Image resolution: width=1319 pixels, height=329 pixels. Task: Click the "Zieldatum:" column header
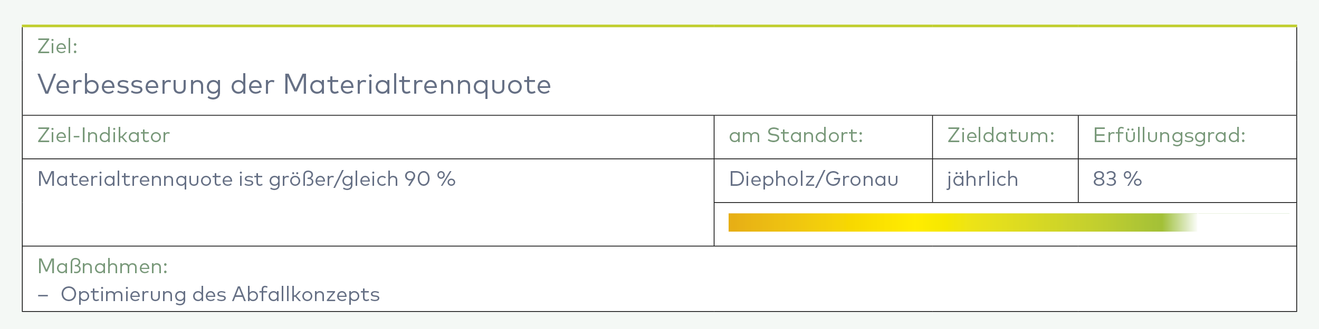[1001, 136]
